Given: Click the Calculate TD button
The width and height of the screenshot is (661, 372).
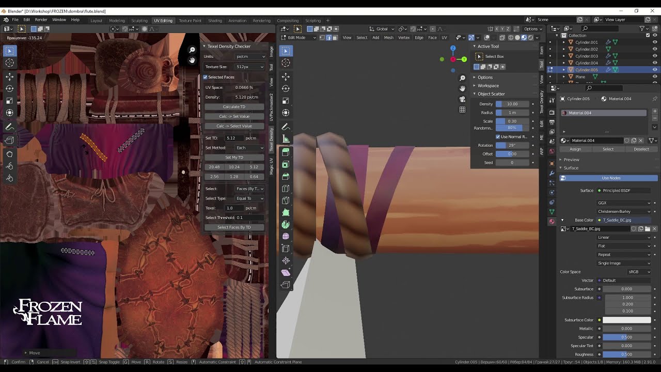Looking at the screenshot, I should pyautogui.click(x=234, y=107).
